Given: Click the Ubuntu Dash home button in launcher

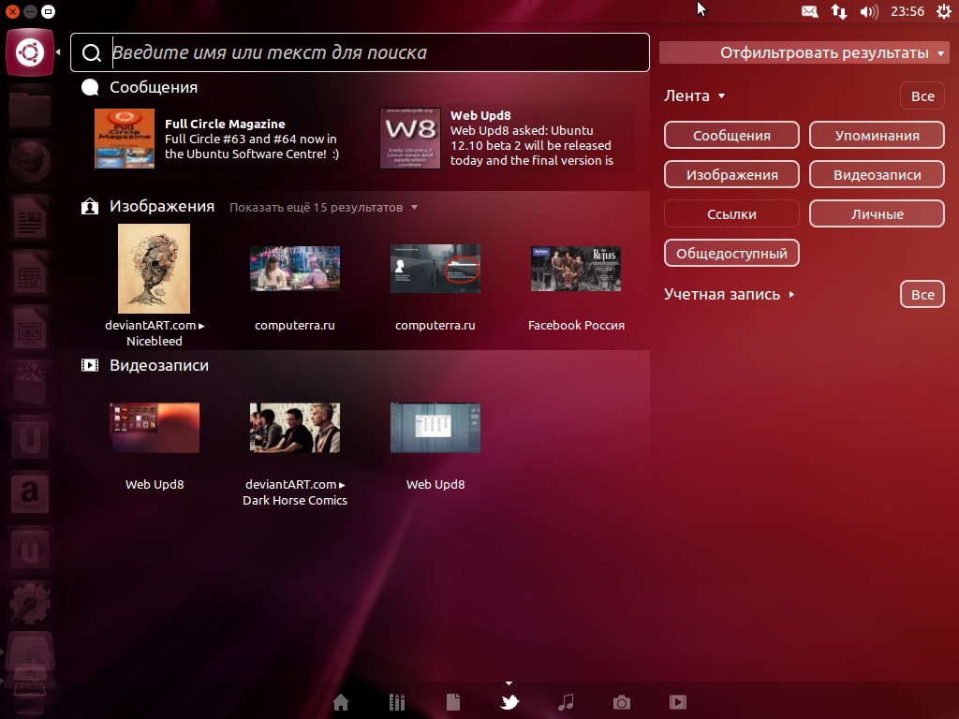Looking at the screenshot, I should (30, 52).
